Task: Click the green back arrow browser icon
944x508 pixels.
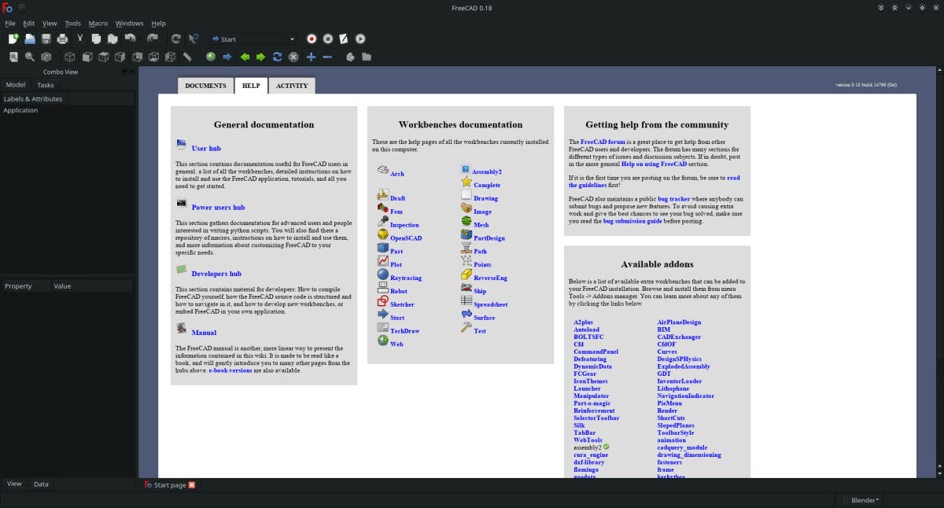Action: pos(244,57)
